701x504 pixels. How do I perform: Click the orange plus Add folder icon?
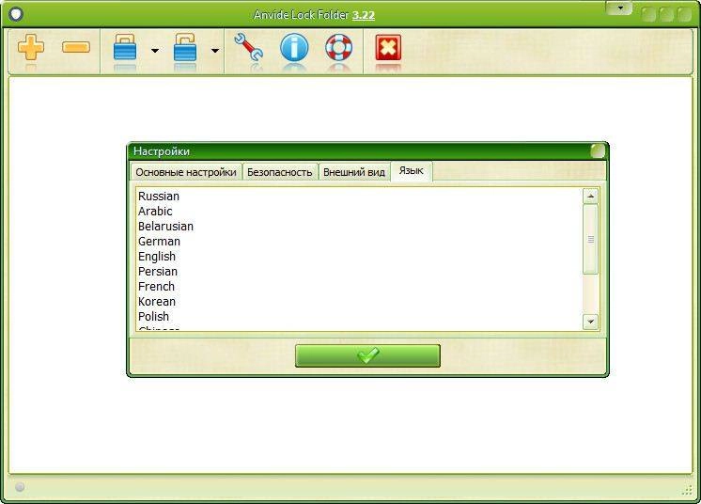pyautogui.click(x=31, y=47)
